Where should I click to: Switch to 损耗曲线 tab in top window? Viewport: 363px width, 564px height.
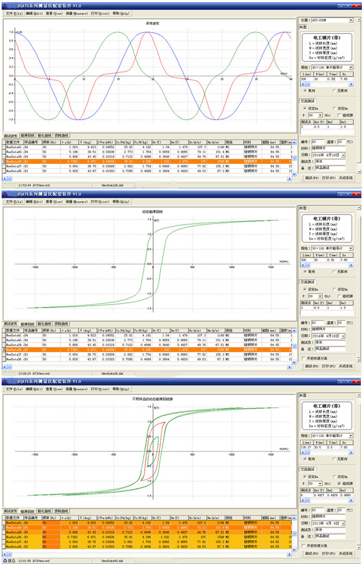click(x=62, y=136)
